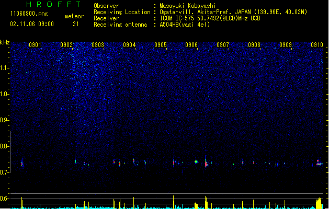329x209 pixels.
Task: Click the 0906 time marker
Action: tap(191, 44)
